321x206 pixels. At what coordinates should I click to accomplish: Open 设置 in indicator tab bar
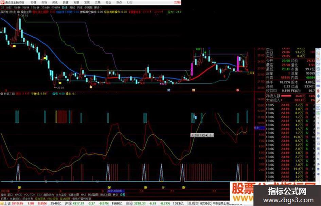(x=122, y=195)
